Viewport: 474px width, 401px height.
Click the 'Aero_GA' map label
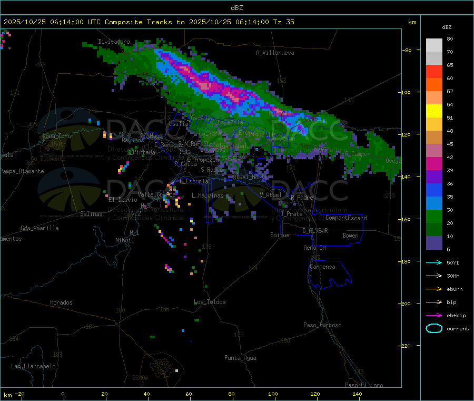[x=315, y=248]
